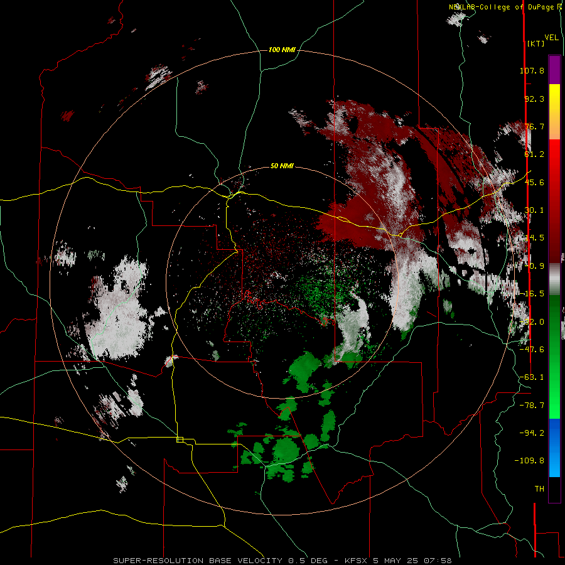Click the "KFSX" radar site identifier in the caption
Viewport: 565px width, 565px height.
point(357,561)
